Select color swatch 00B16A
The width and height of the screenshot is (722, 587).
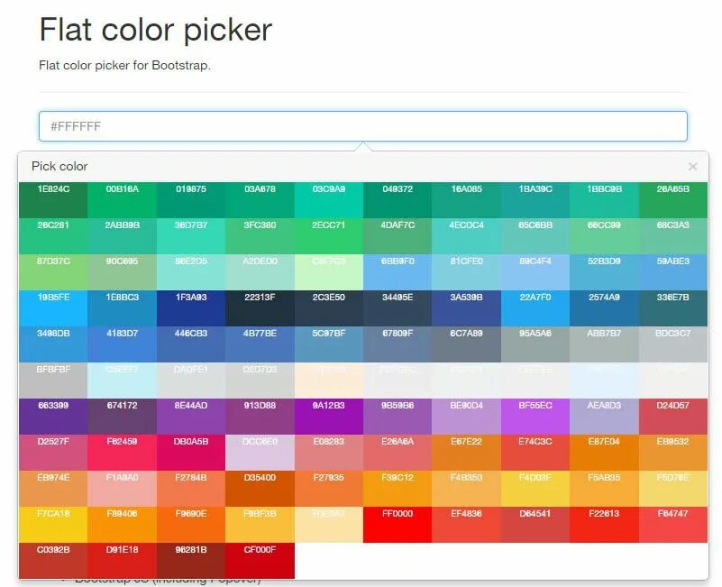pyautogui.click(x=122, y=200)
